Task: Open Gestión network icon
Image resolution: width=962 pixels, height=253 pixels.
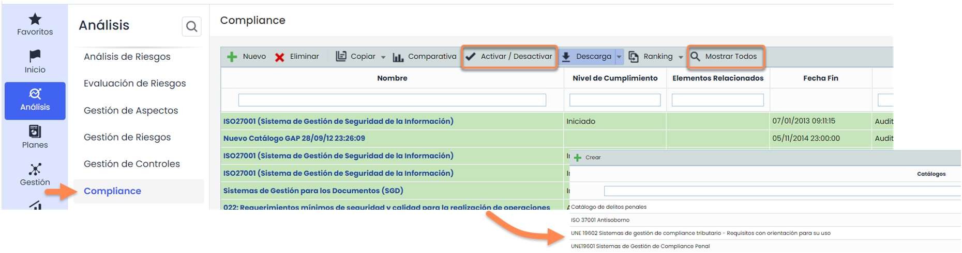Action: [35, 170]
